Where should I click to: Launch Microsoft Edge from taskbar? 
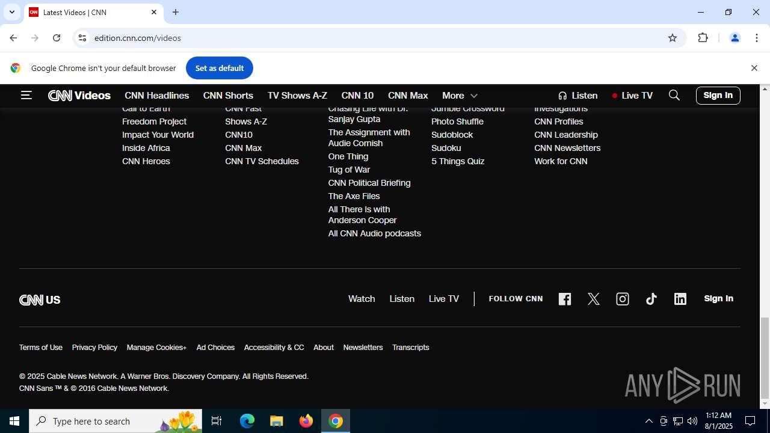tap(247, 421)
